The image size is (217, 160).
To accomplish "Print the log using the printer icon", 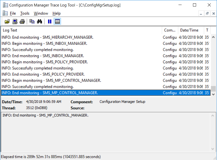I will pyautogui.click(x=22, y=22).
